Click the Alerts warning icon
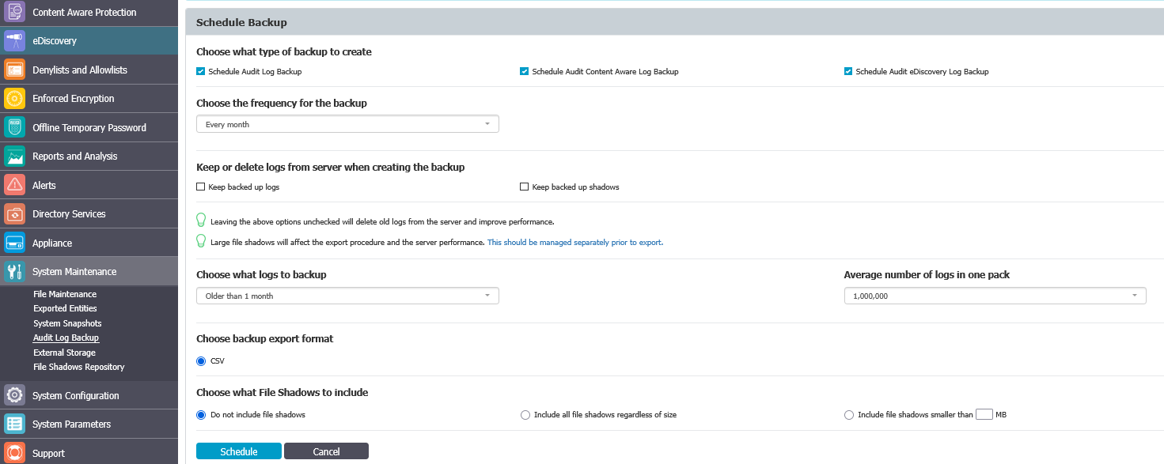Image resolution: width=1164 pixels, height=464 pixels. pyautogui.click(x=13, y=184)
